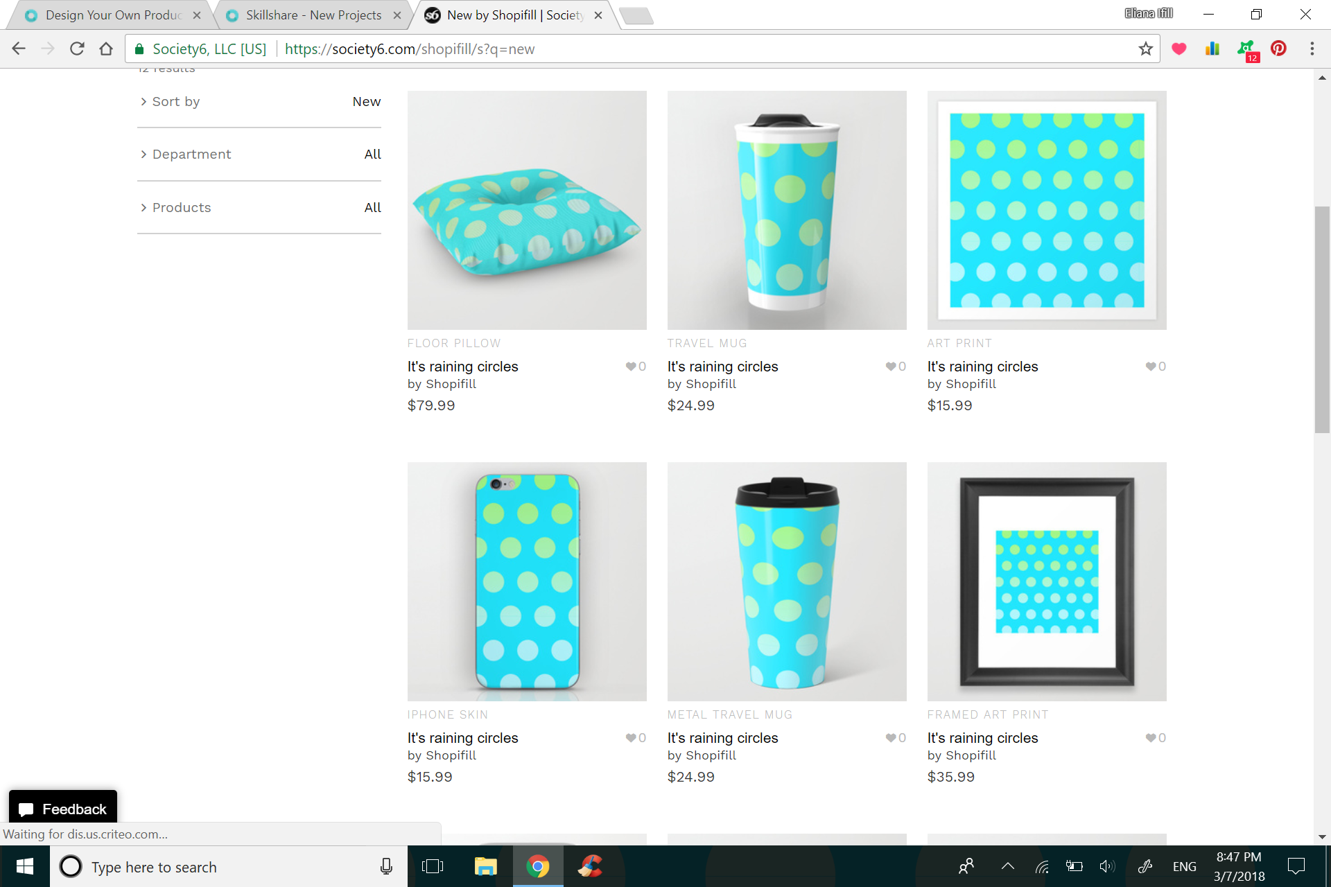Switch to the Skillshare New Projects tab
Screen dimensions: 1331x887
click(312, 15)
